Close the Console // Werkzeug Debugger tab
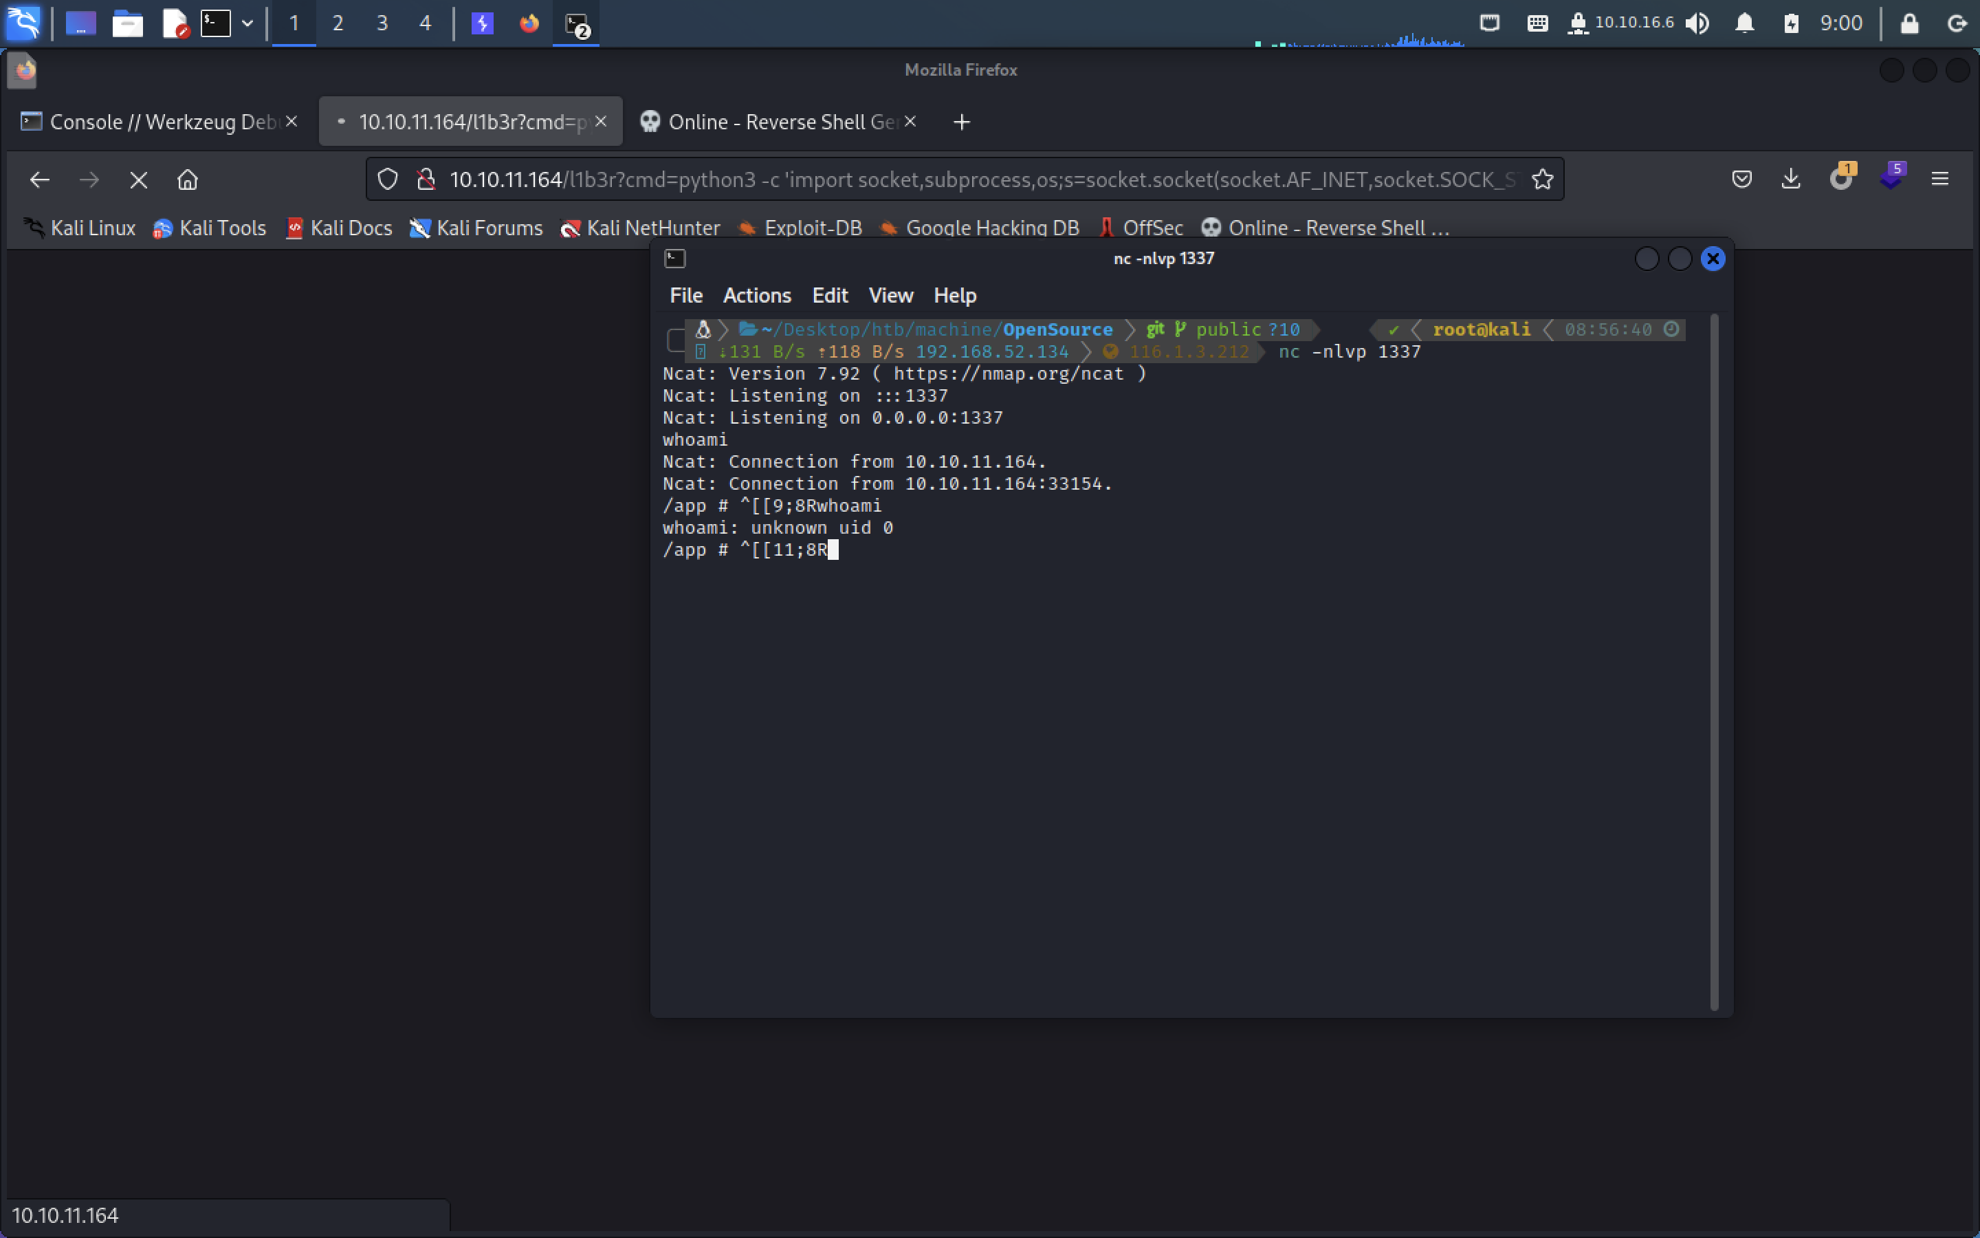Screen dimensions: 1980x1238 [291, 121]
